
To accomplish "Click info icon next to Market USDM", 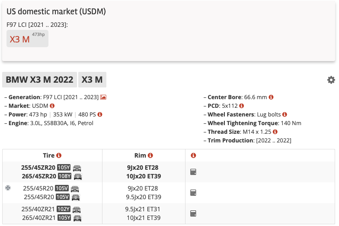I will [x=52, y=106].
